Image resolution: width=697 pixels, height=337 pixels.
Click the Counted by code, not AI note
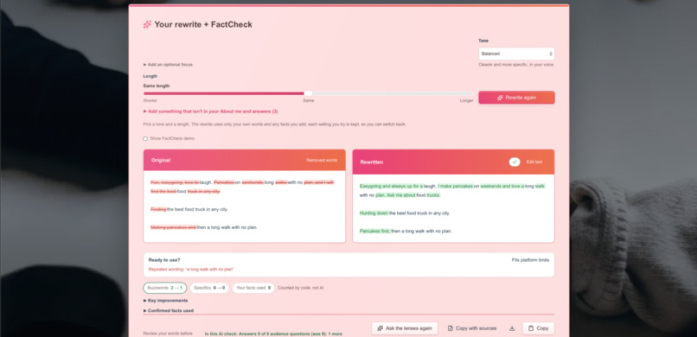(301, 288)
